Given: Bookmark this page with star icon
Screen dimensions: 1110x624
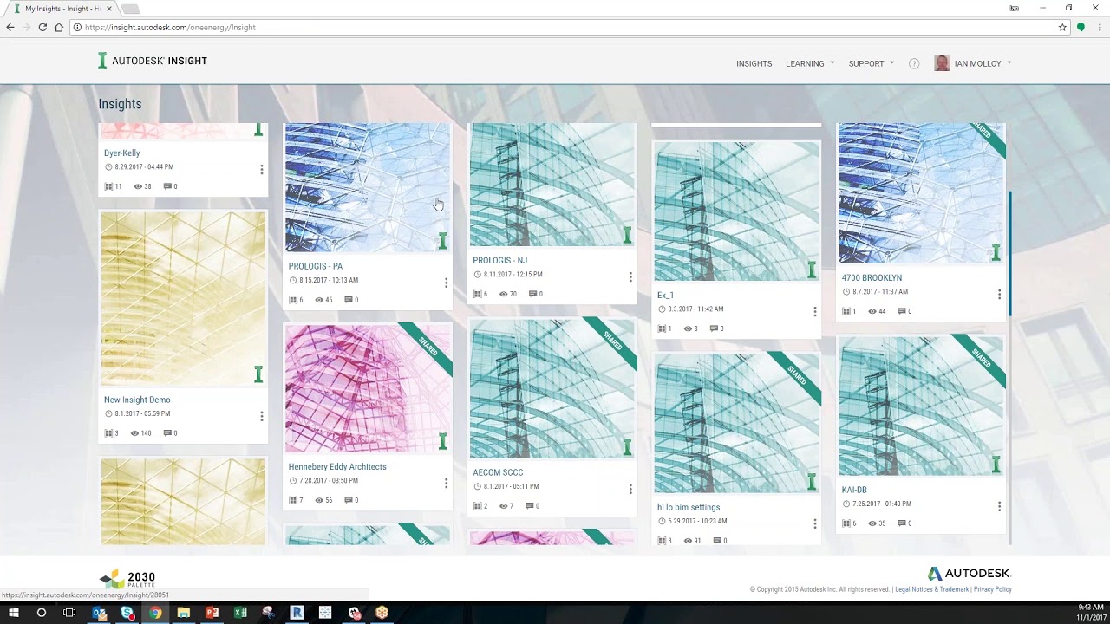Looking at the screenshot, I should (1062, 28).
